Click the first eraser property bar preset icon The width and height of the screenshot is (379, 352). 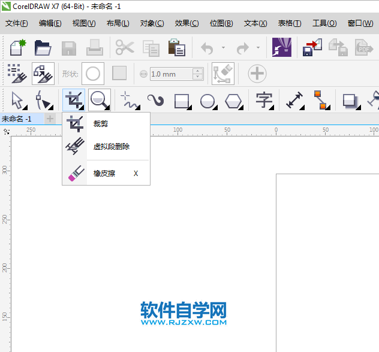point(17,74)
